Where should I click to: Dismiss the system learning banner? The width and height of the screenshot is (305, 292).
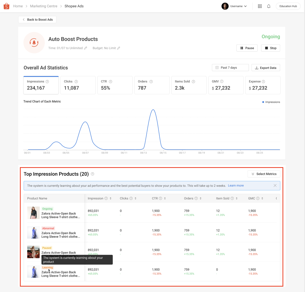(275, 186)
